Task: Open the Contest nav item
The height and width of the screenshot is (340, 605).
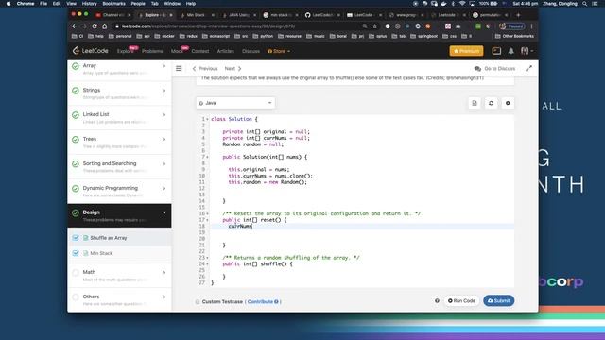Action: tap(200, 51)
